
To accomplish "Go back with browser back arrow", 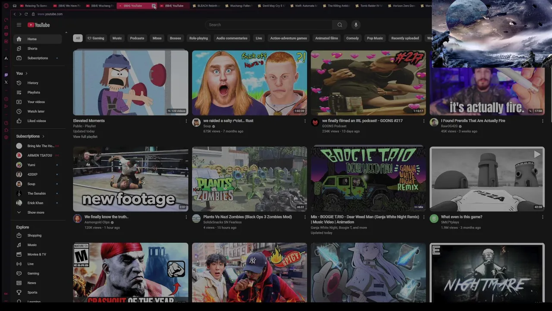I will (x=15, y=14).
